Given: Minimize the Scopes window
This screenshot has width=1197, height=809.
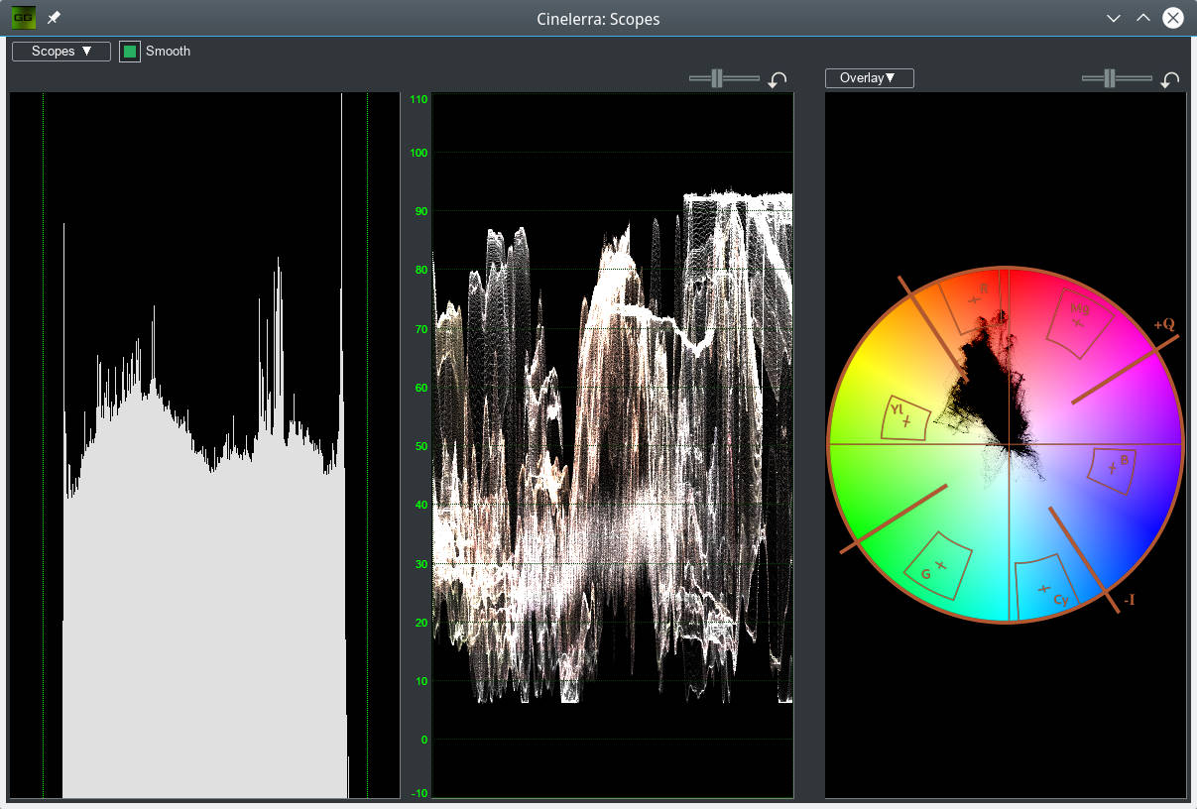Looking at the screenshot, I should [x=1113, y=18].
